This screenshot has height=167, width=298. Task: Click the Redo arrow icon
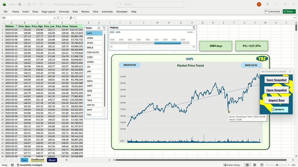tap(41, 4)
